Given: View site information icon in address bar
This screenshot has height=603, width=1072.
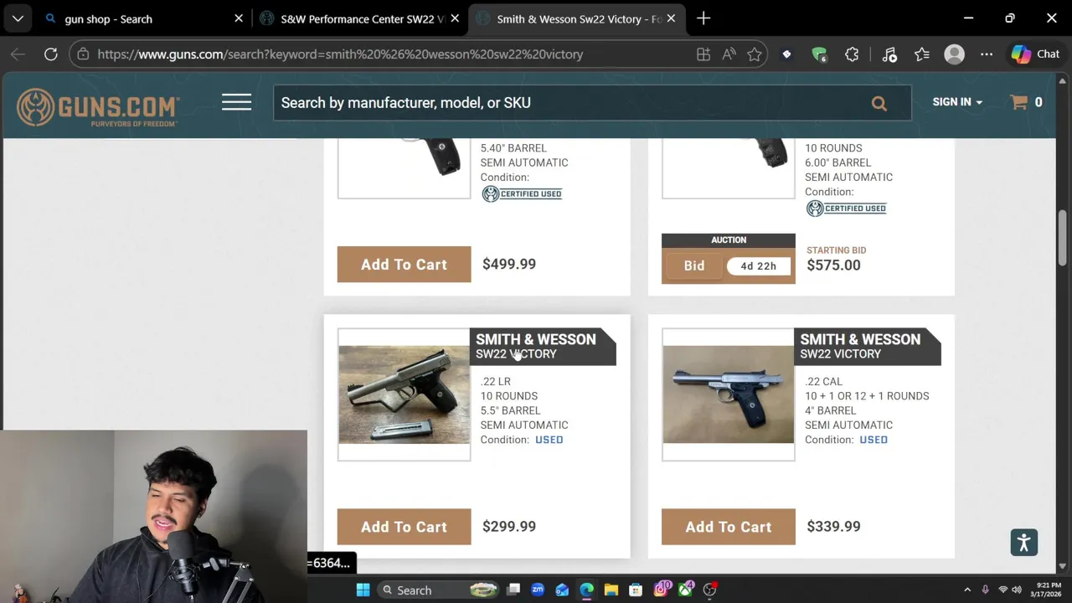Looking at the screenshot, I should 81,54.
